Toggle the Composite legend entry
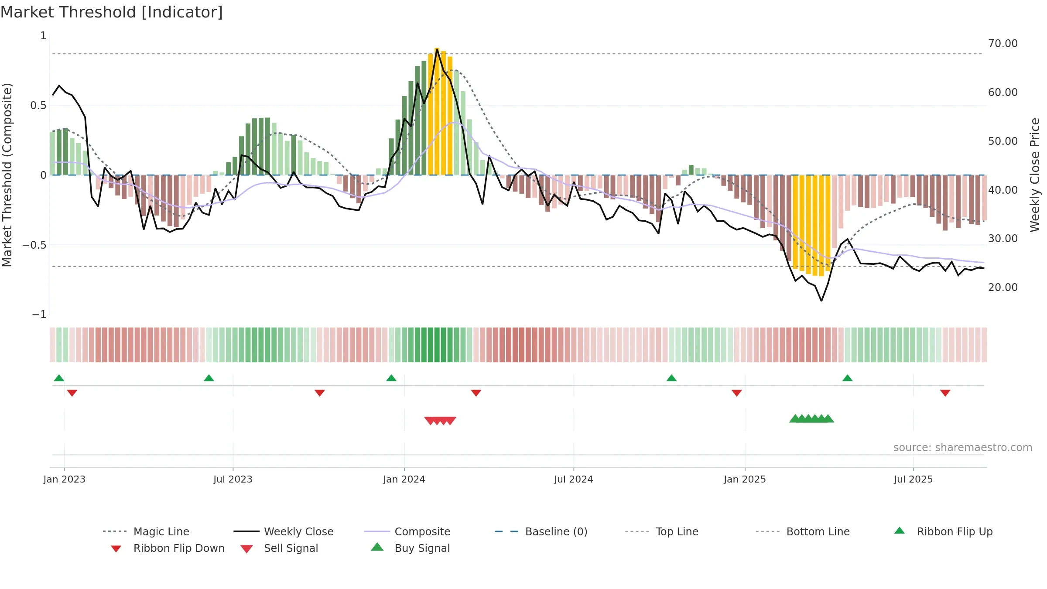Viewport: 1047px width, 589px height. click(x=407, y=531)
